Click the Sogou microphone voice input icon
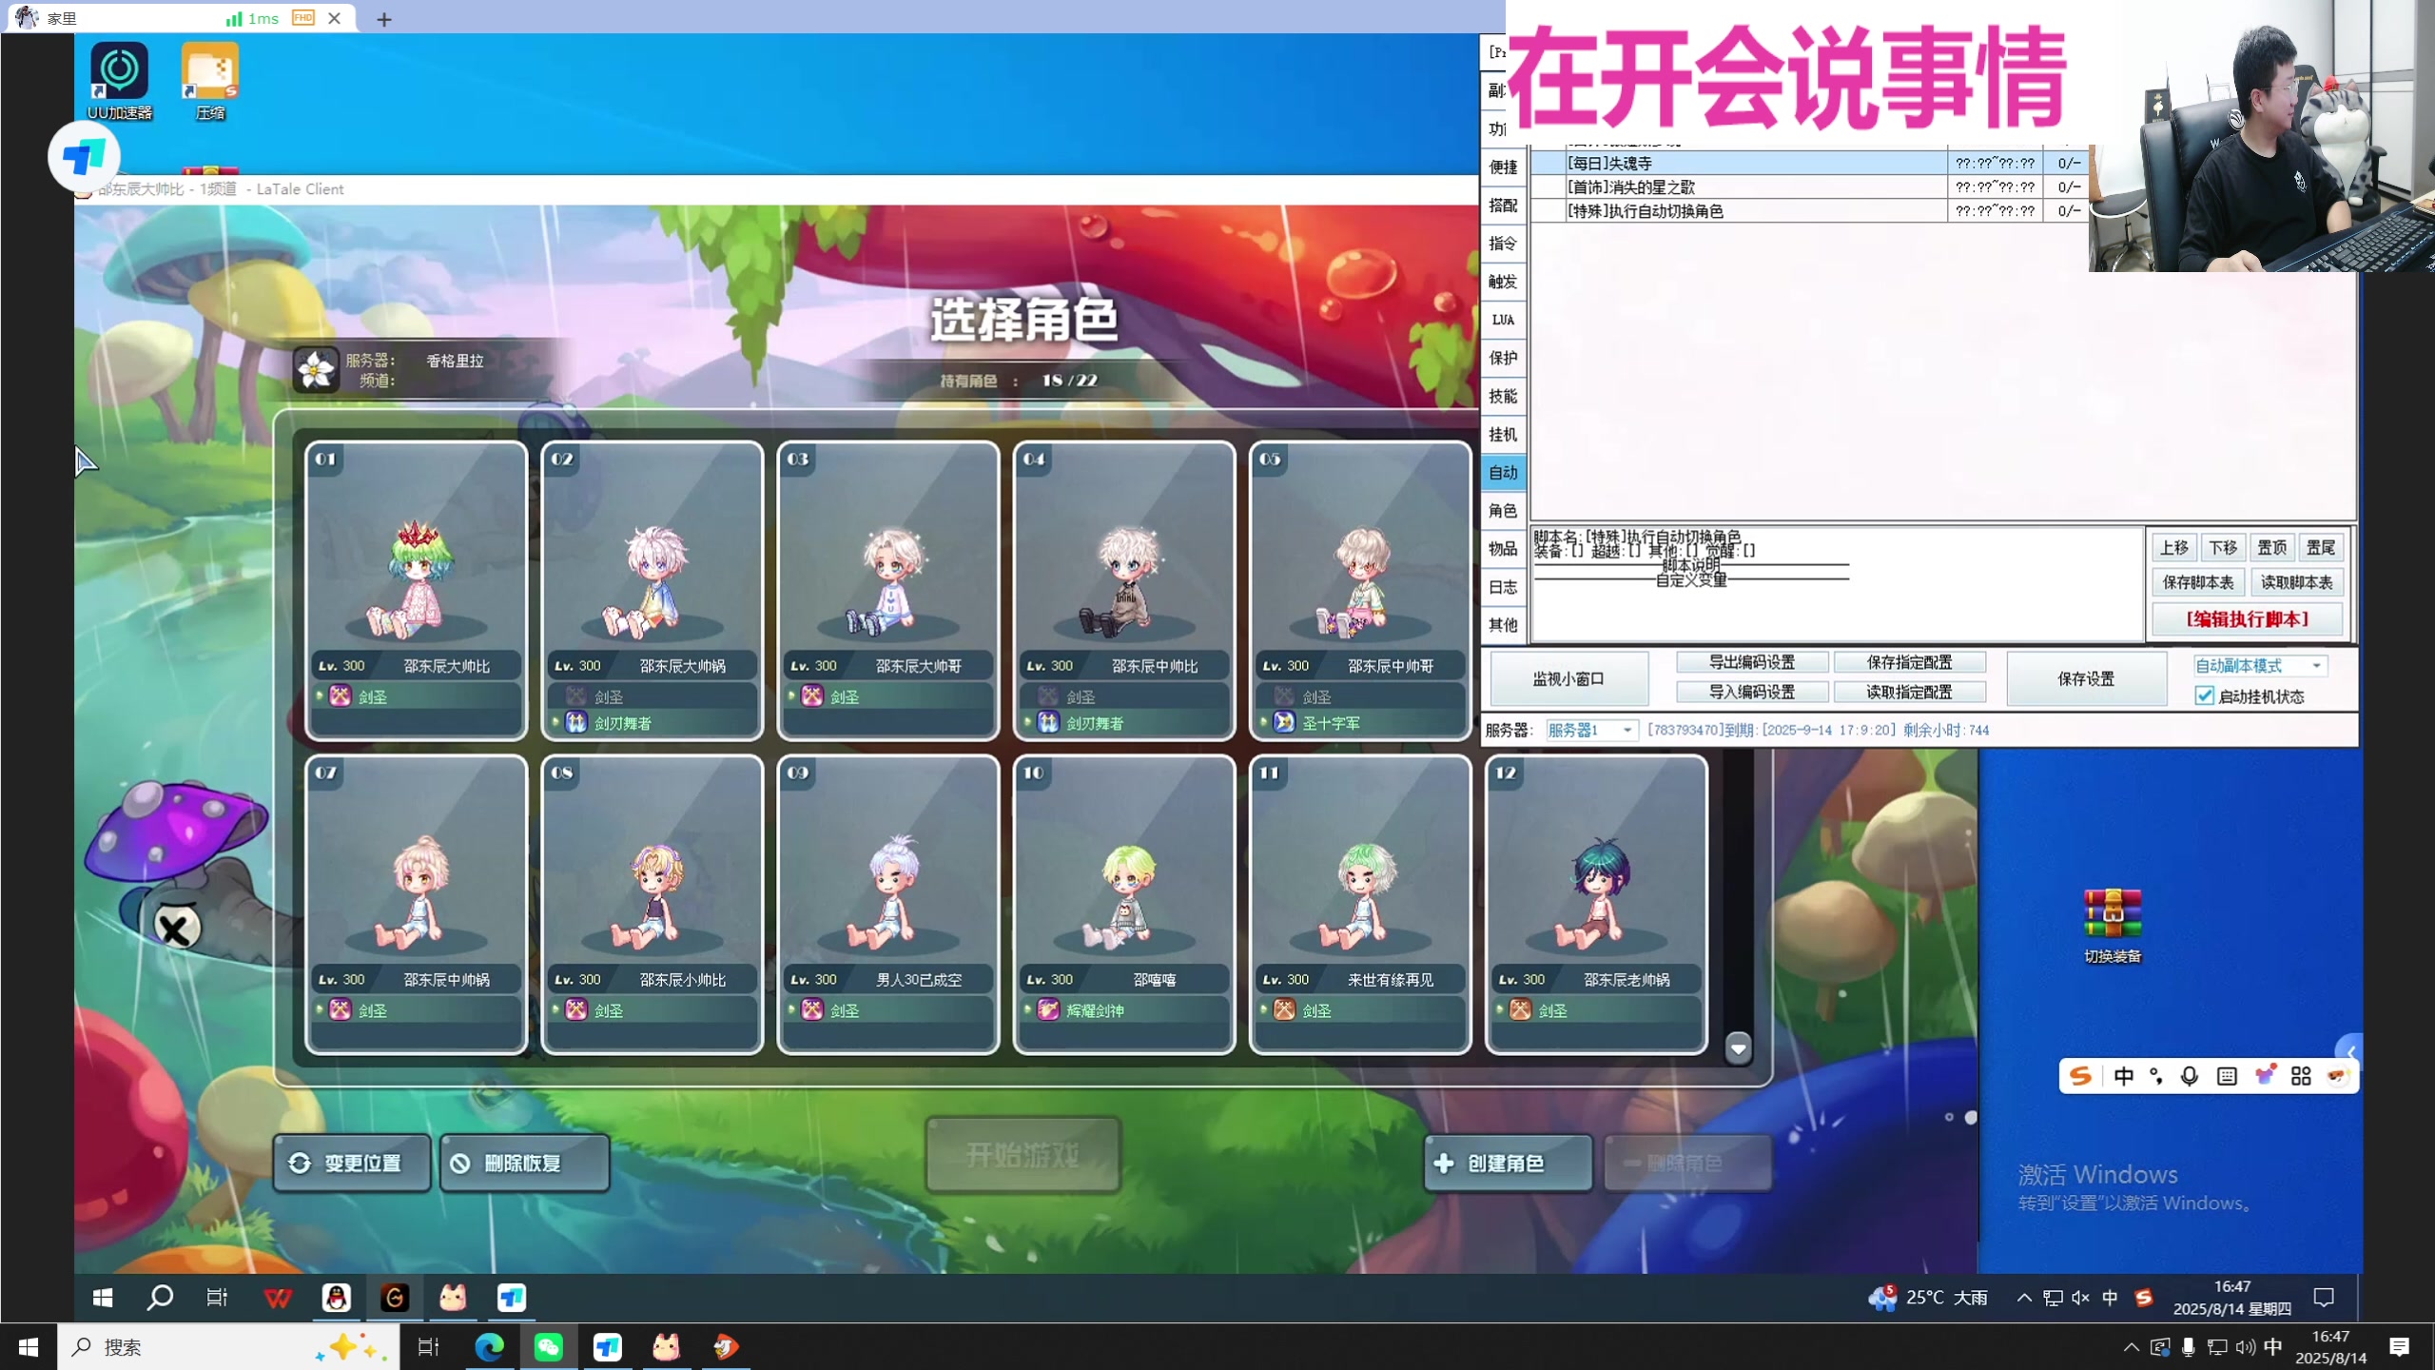The image size is (2435, 1370). point(2190,1076)
